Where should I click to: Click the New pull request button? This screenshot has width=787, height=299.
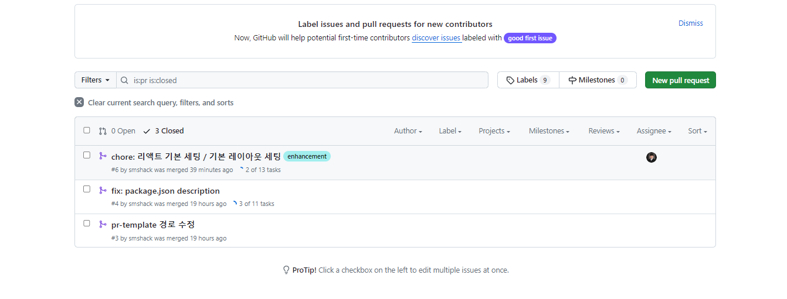coord(680,80)
